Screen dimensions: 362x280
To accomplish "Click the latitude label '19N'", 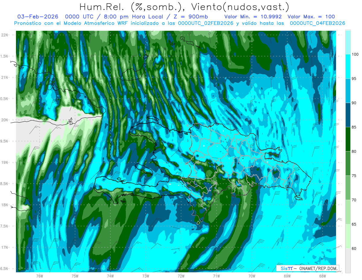I will tap(5, 163).
